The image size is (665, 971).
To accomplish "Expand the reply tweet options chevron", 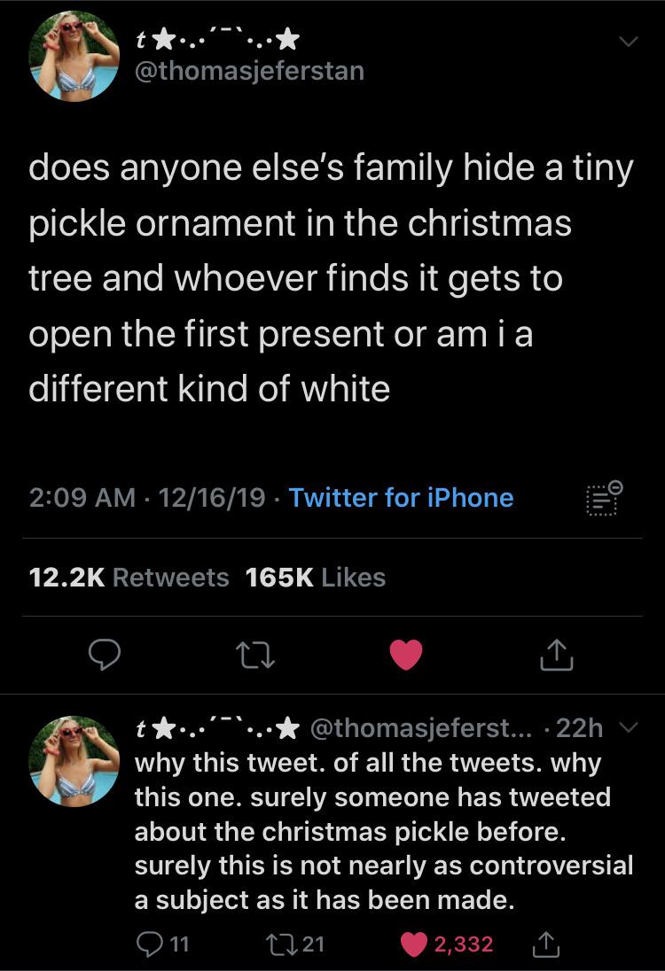I will coord(628,728).
